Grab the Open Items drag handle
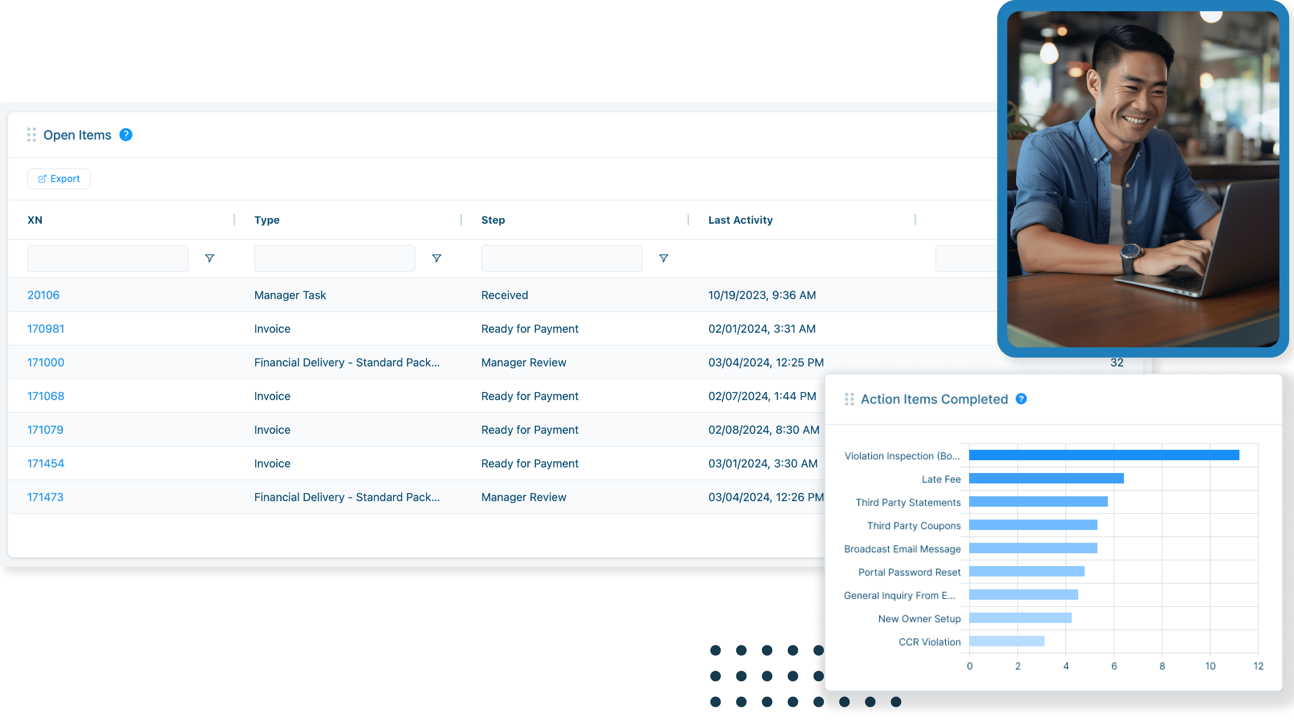Image resolution: width=1294 pixels, height=720 pixels. pos(32,134)
